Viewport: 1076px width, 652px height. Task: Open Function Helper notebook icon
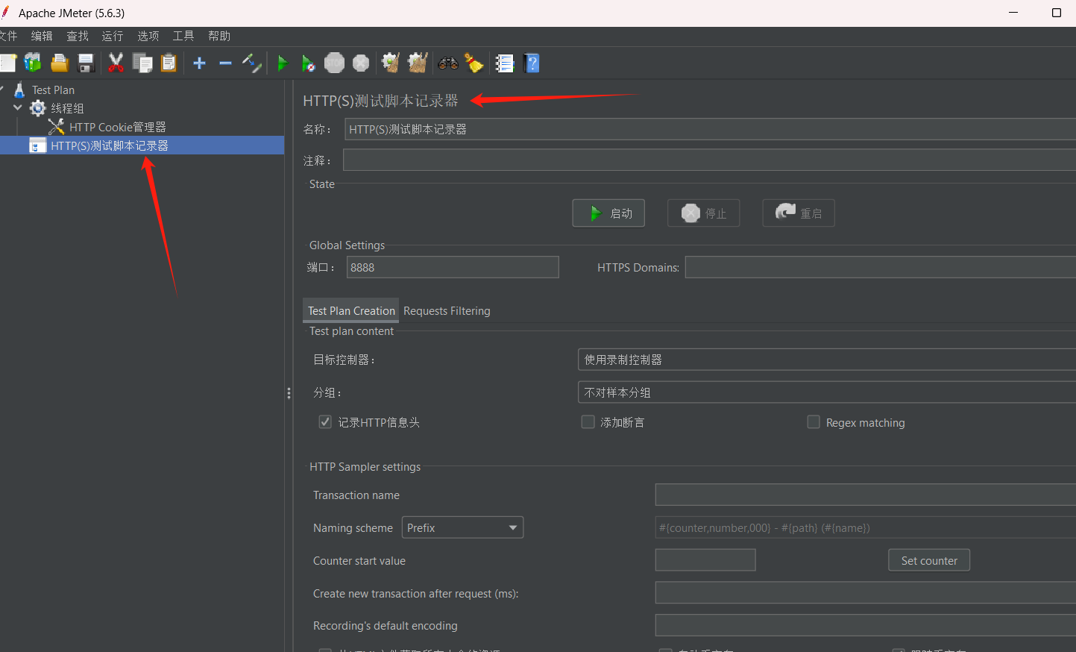[x=505, y=63]
